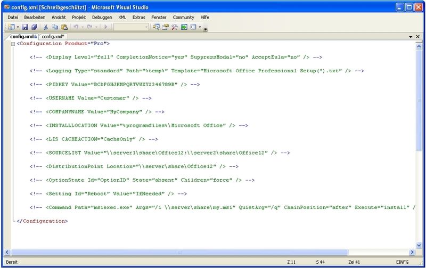Click the vertical scrollbar thumb

[x=419, y=100]
